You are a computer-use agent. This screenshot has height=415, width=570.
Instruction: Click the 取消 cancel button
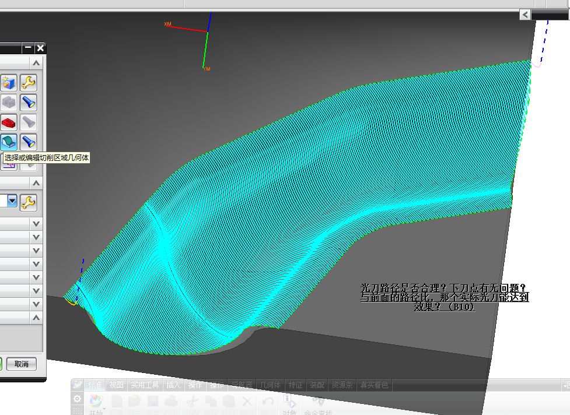(x=22, y=364)
